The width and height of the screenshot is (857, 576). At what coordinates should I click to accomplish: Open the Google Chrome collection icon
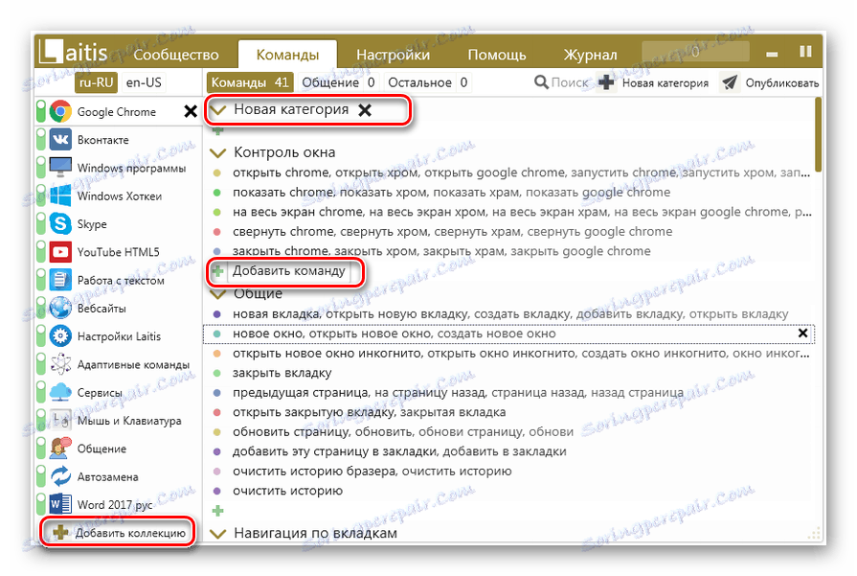coord(60,111)
